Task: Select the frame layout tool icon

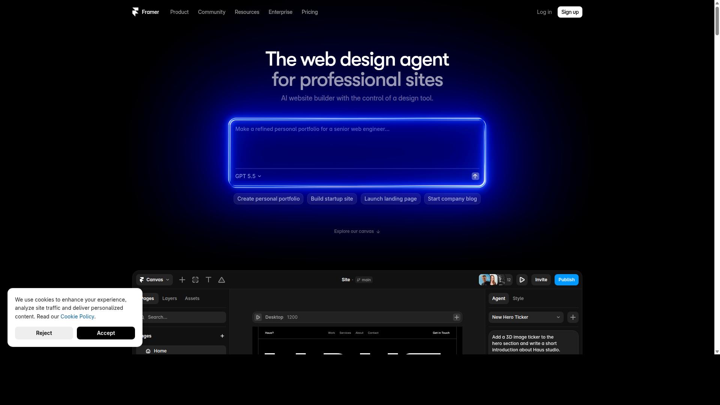Action: (x=195, y=280)
